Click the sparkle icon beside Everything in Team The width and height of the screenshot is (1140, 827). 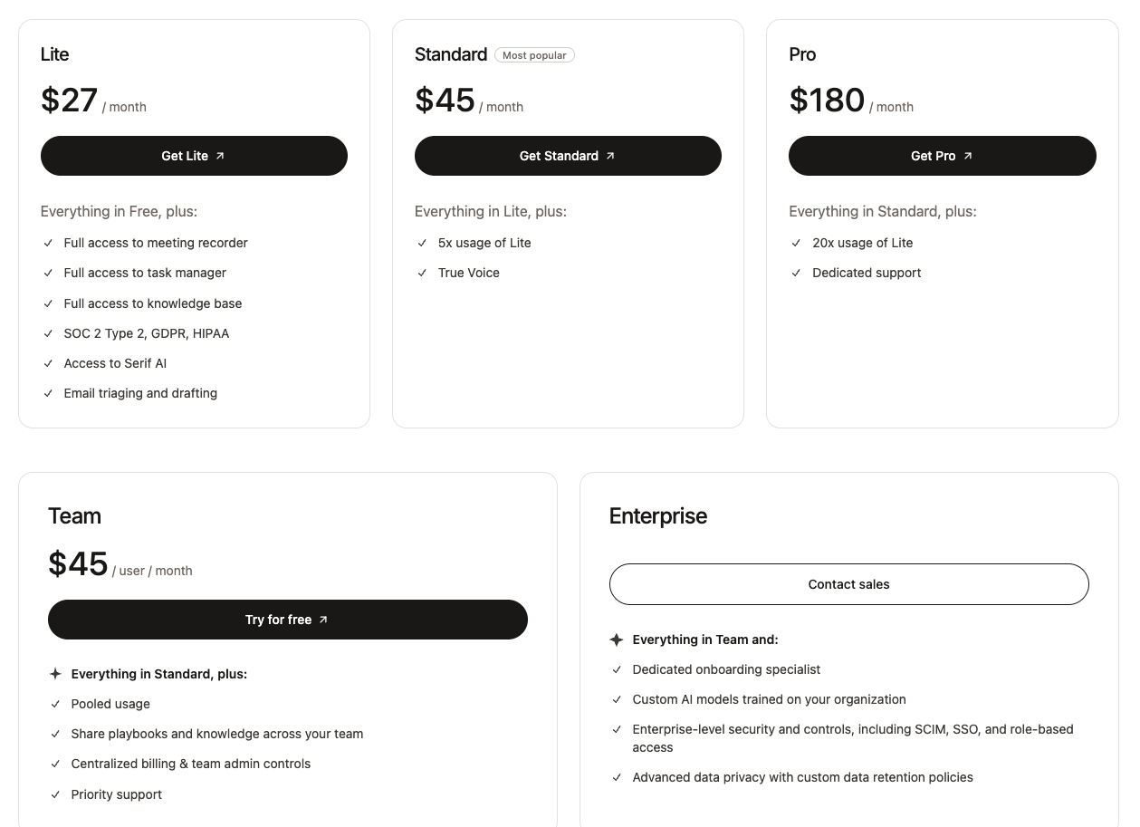[617, 639]
